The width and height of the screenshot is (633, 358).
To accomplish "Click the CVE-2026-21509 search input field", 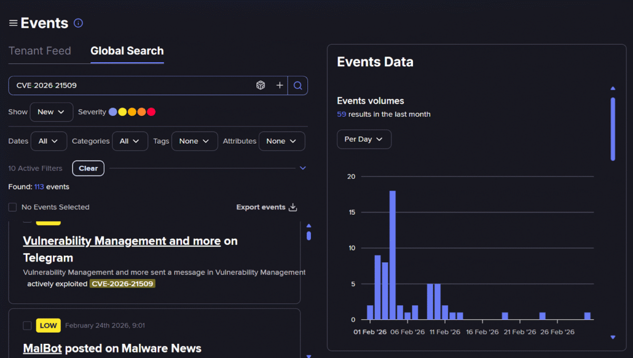I will pos(129,85).
